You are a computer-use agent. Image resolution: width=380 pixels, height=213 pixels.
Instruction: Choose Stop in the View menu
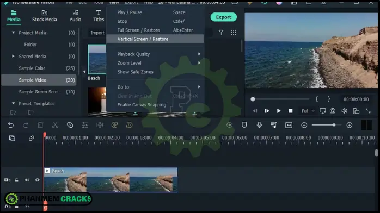155,21
